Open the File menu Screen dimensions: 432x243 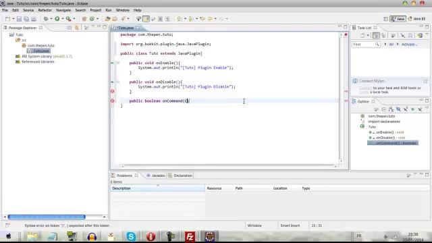(x=5, y=10)
